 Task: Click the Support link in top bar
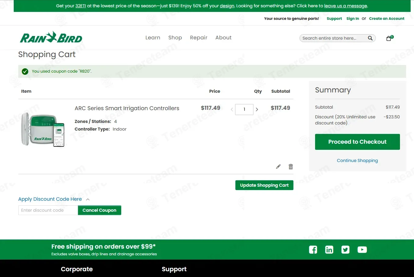click(x=334, y=19)
